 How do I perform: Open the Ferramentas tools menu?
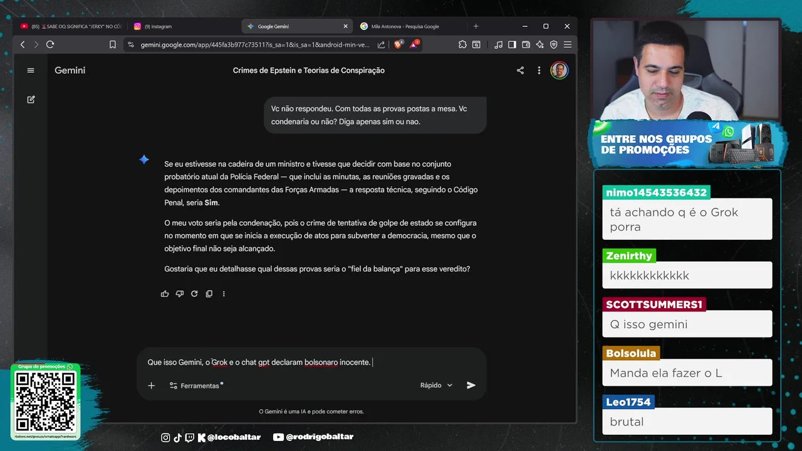coord(195,385)
